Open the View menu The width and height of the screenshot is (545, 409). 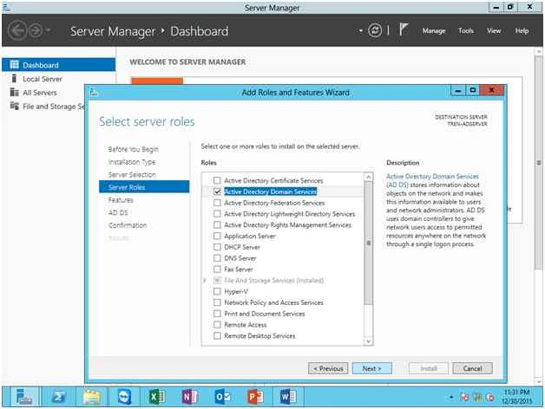(x=494, y=31)
